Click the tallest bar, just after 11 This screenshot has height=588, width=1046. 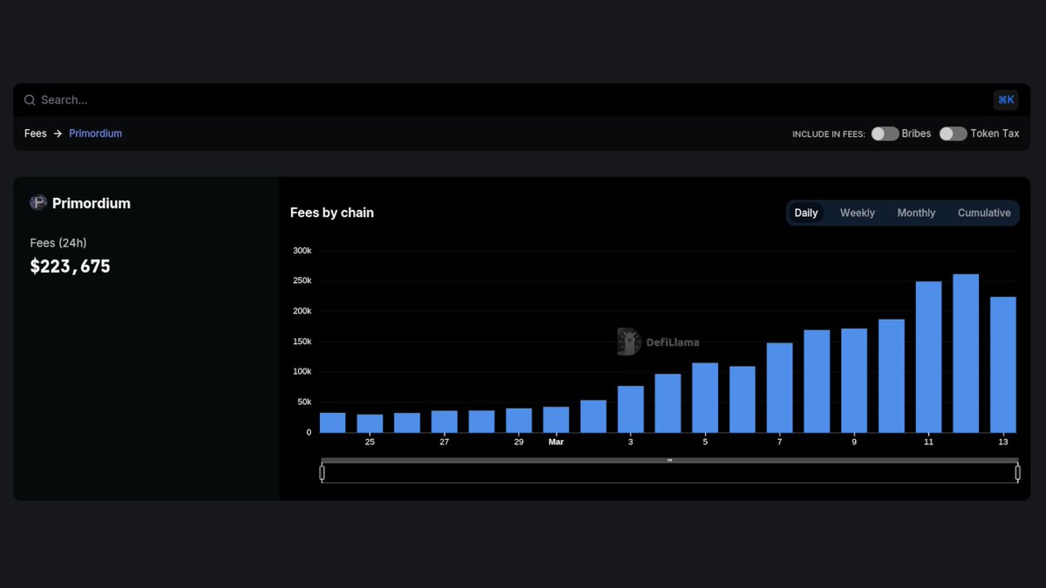point(966,354)
